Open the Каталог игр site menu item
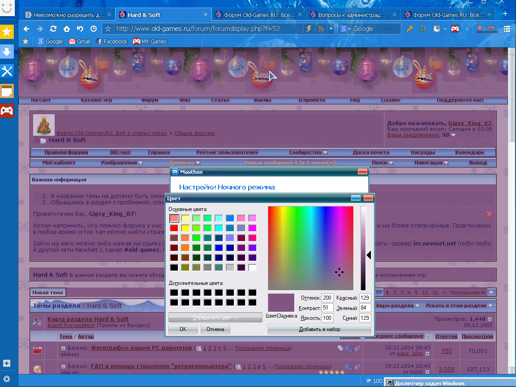 (96, 100)
